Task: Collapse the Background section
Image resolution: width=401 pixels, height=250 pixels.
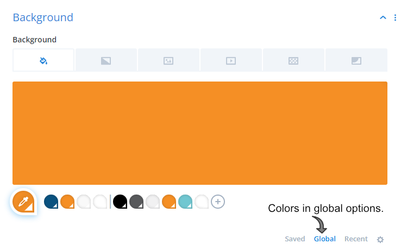Action: tap(383, 17)
